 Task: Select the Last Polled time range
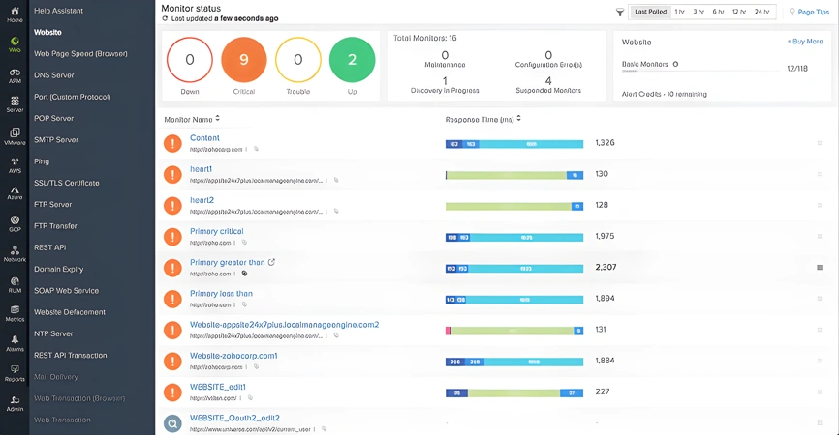click(x=651, y=12)
